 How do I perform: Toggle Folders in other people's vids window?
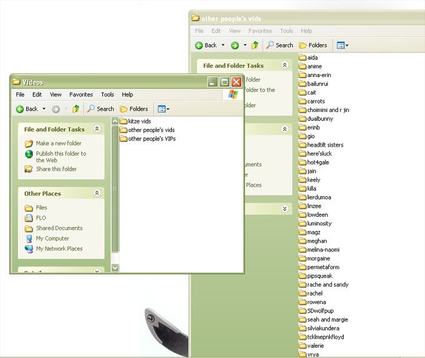[313, 45]
